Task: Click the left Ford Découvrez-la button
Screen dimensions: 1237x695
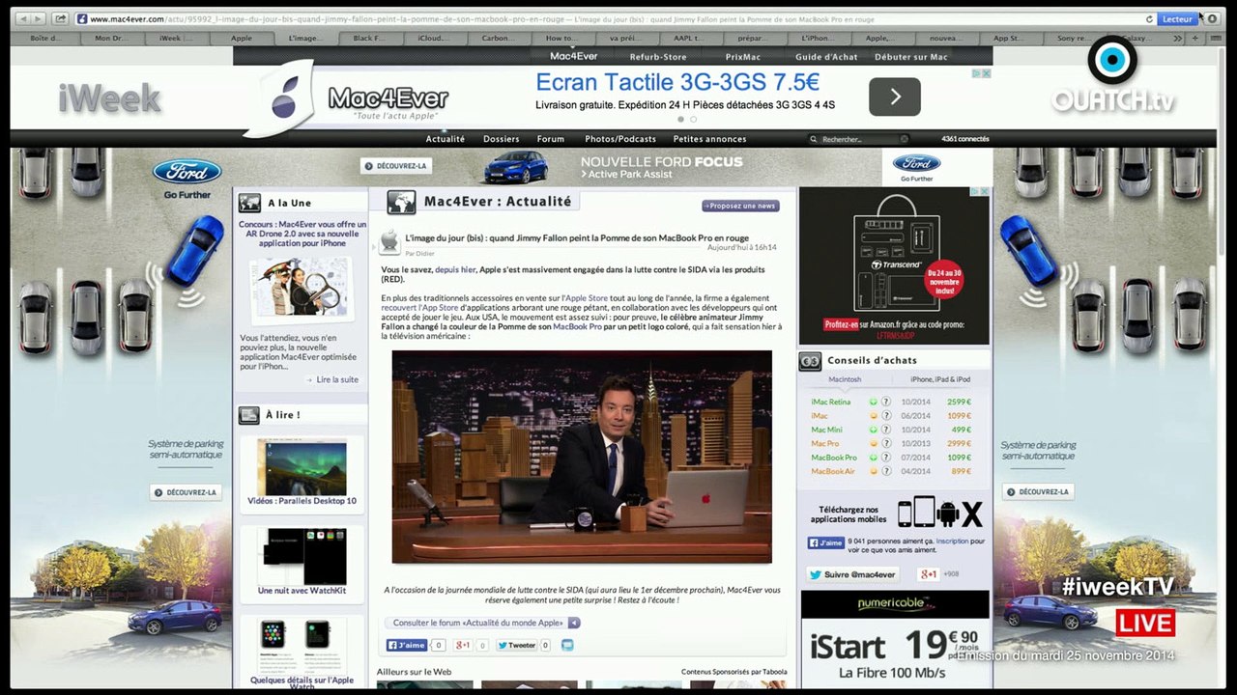Action: (x=185, y=492)
